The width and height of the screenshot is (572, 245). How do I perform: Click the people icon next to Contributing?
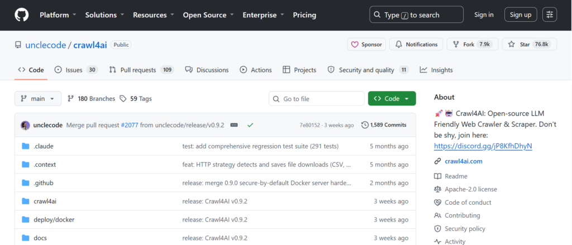437,215
